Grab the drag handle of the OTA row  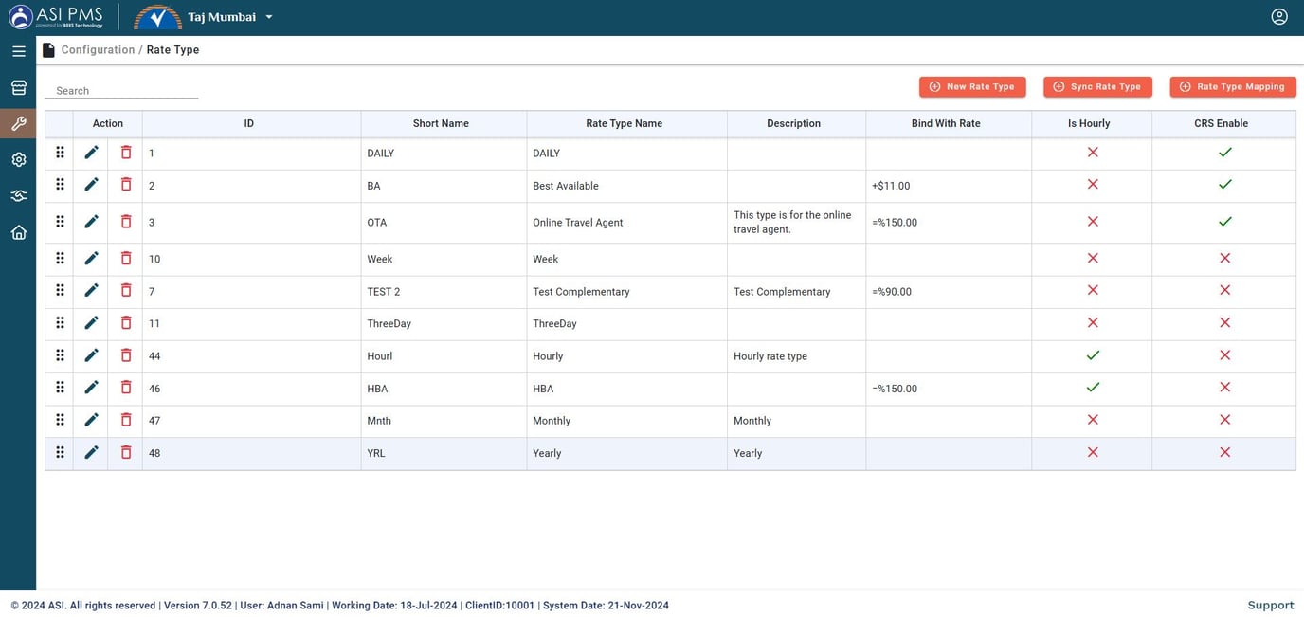click(60, 222)
